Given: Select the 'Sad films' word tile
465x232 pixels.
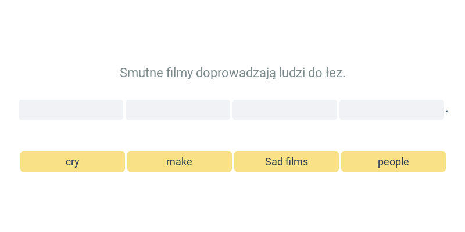Looking at the screenshot, I should click(x=287, y=162).
